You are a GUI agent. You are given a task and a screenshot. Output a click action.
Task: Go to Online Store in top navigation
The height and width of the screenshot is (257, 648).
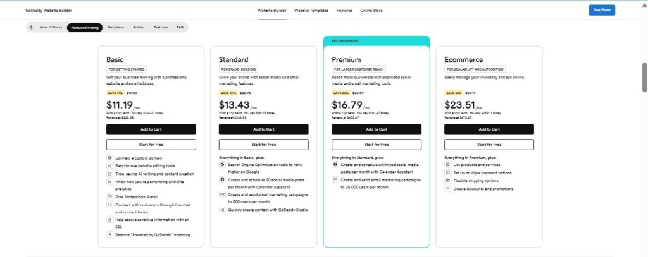pos(371,11)
